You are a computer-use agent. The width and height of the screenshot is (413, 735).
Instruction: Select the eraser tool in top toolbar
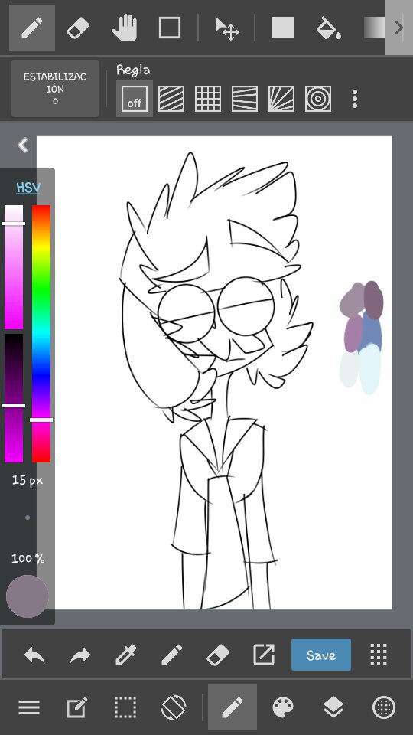tap(78, 28)
